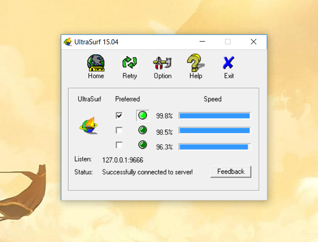The image size is (318, 242).
Task: Click the UltraSurf 15.04 title text
Action: (97, 42)
